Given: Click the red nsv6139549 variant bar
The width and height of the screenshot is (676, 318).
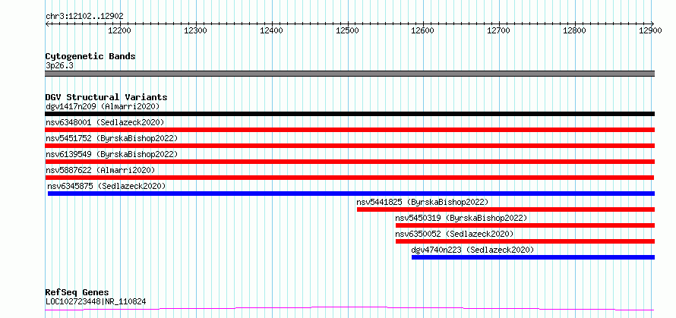Looking at the screenshot, I should [x=349, y=162].
